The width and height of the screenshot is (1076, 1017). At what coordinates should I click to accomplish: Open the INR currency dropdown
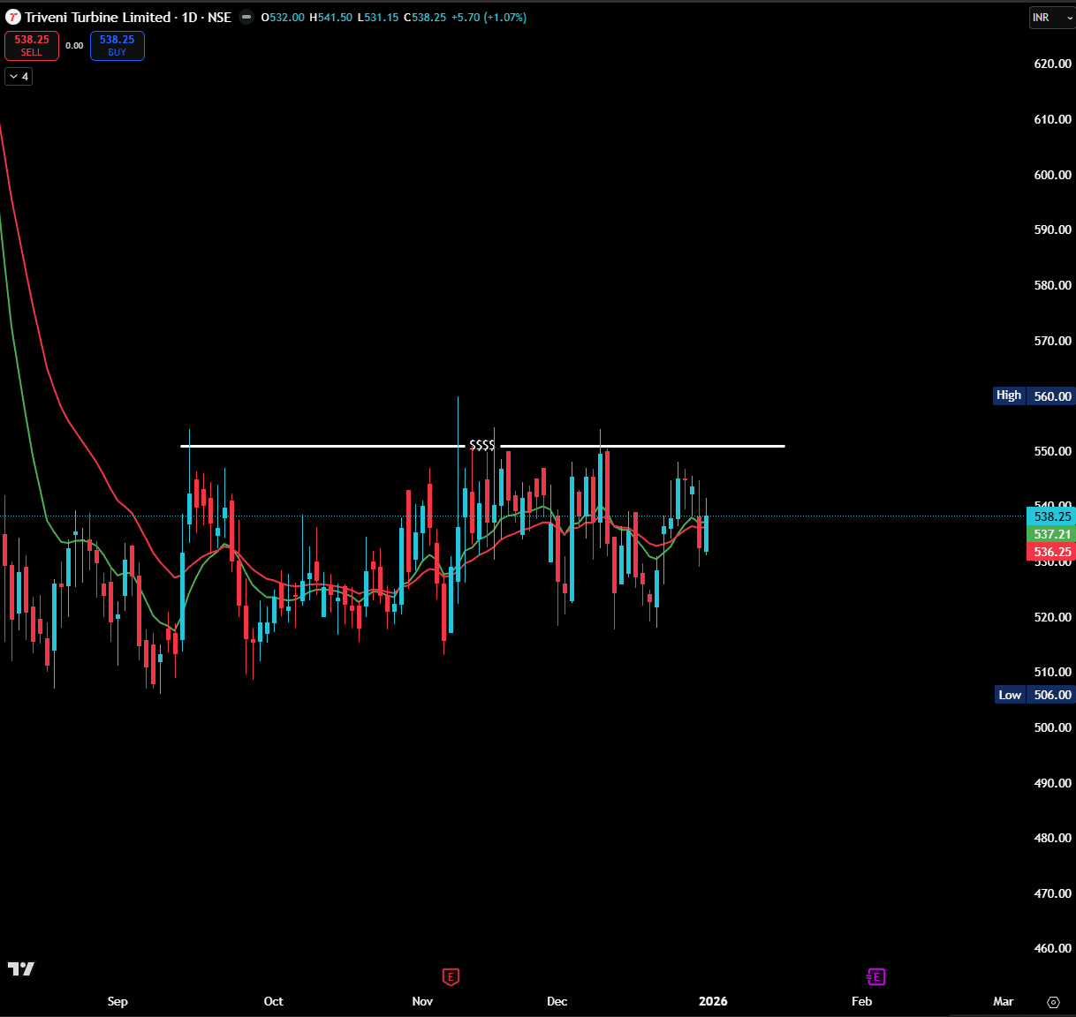[x=1052, y=18]
